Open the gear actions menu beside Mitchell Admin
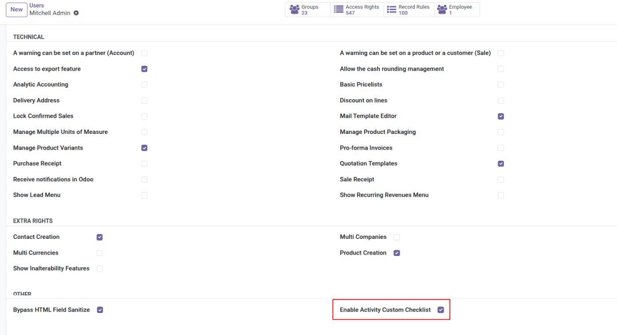The height and width of the screenshot is (335, 617). (76, 13)
